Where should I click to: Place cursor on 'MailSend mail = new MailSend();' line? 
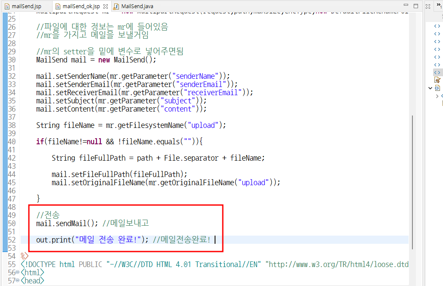[96, 60]
